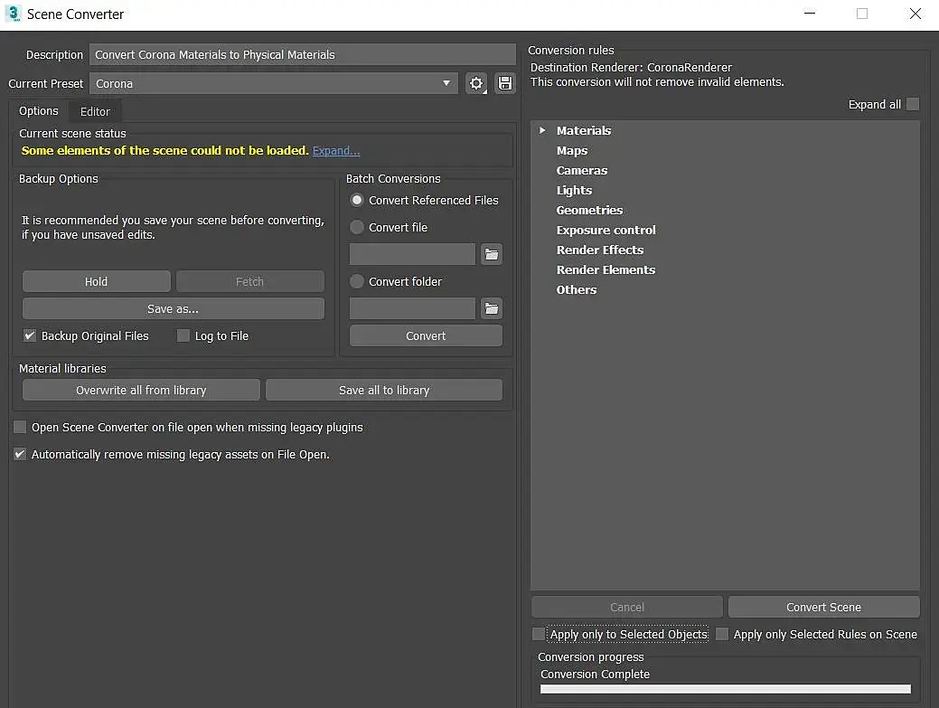Switch to the Editor tab

click(x=95, y=111)
